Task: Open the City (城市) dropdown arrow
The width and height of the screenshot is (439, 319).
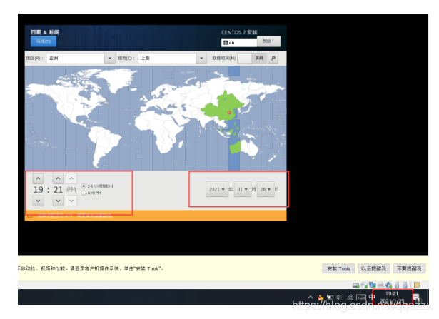Action: coord(201,59)
